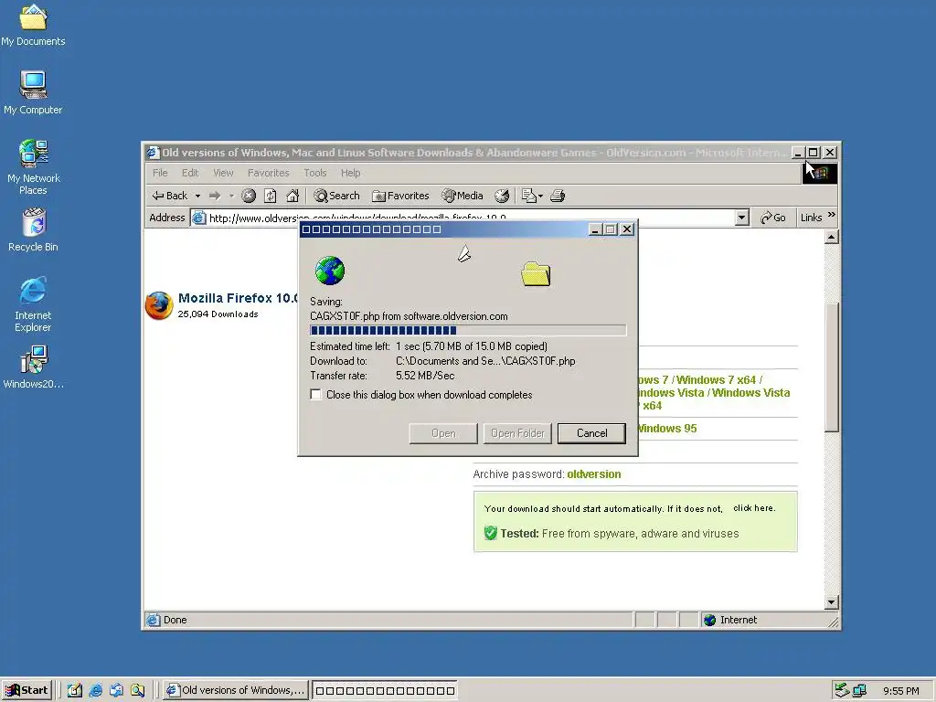Image resolution: width=936 pixels, height=702 pixels.
Task: Click the oldversion archive password link
Action: [594, 474]
